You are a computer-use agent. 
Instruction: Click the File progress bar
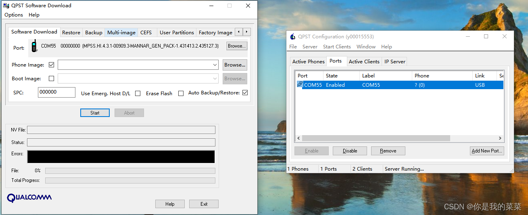[x=130, y=171]
